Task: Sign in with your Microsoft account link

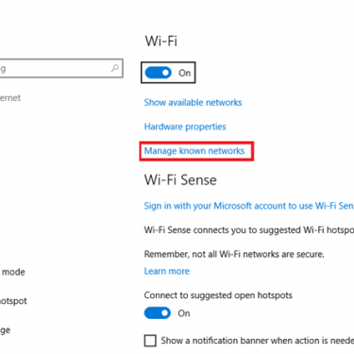Action: 249,206
